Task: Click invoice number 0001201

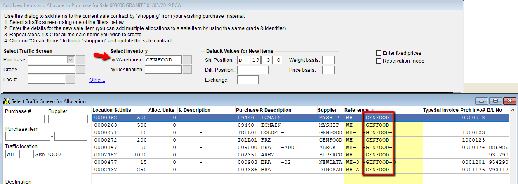Action: click(x=473, y=162)
